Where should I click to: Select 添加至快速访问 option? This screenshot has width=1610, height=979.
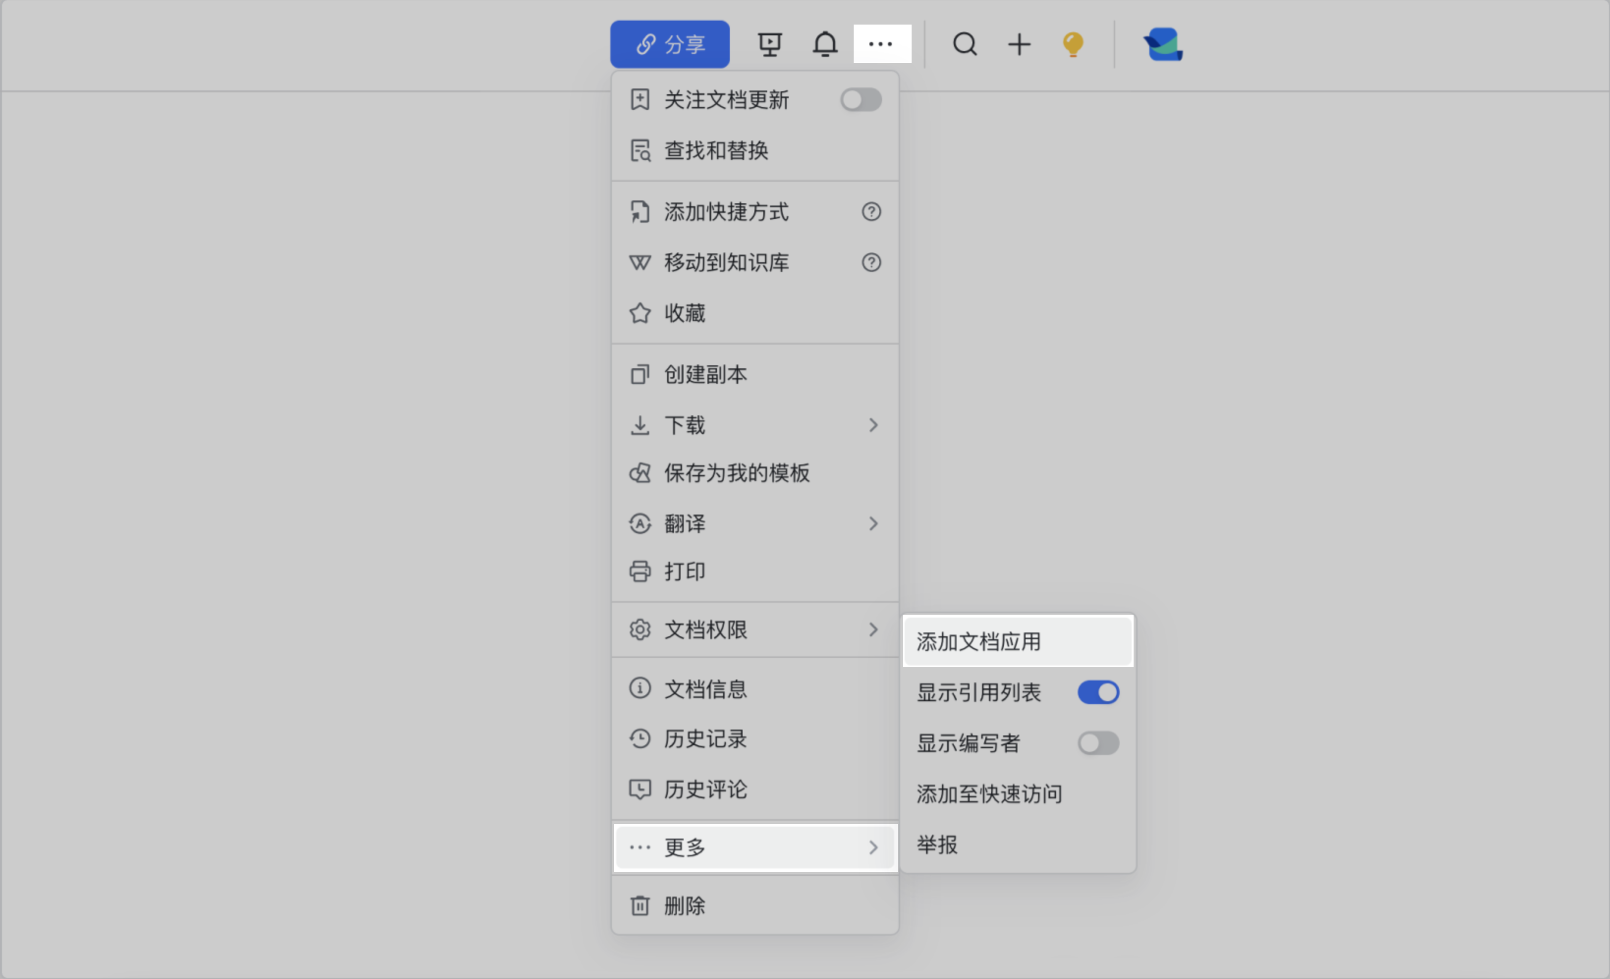coord(989,794)
